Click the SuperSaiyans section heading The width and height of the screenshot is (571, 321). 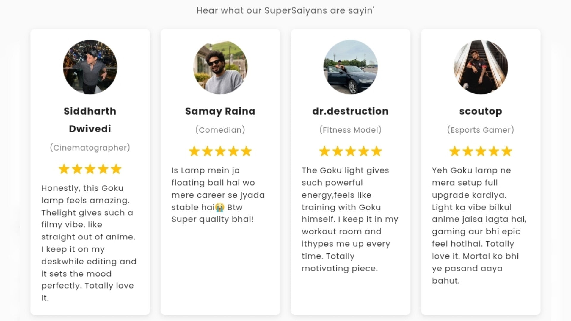coord(285,11)
